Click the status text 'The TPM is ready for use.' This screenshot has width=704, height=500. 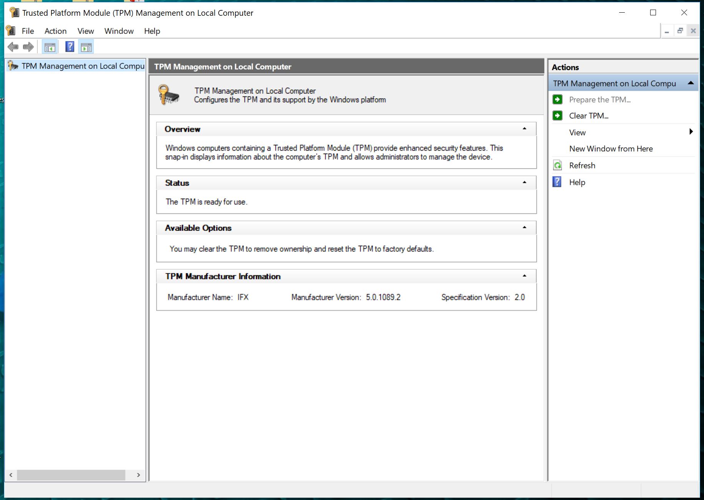point(206,202)
